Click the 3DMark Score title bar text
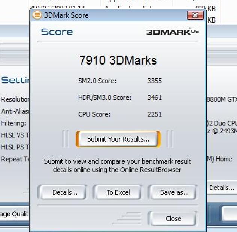This screenshot has height=232, width=237. pyautogui.click(x=66, y=15)
